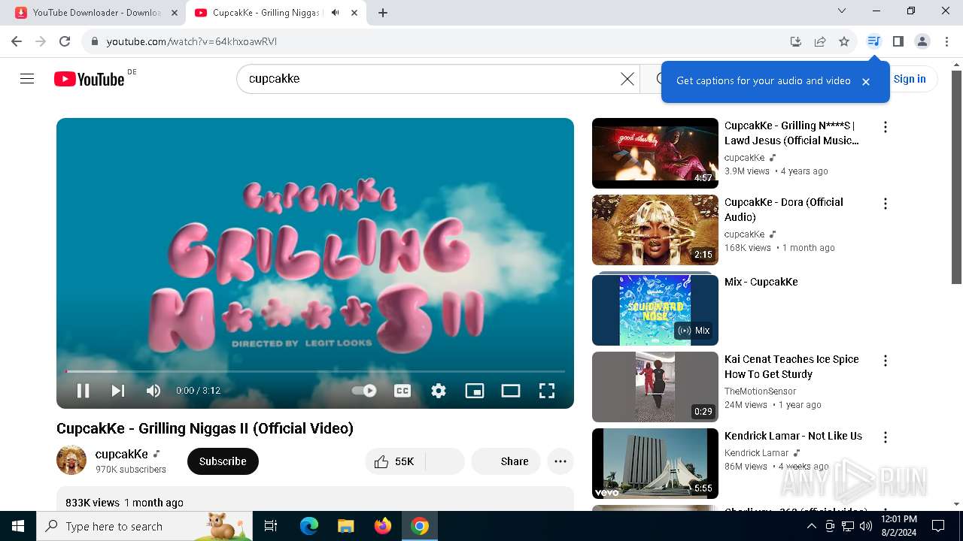The width and height of the screenshot is (963, 541).
Task: Open options menu for Lawd Jesus video
Action: pos(886,127)
